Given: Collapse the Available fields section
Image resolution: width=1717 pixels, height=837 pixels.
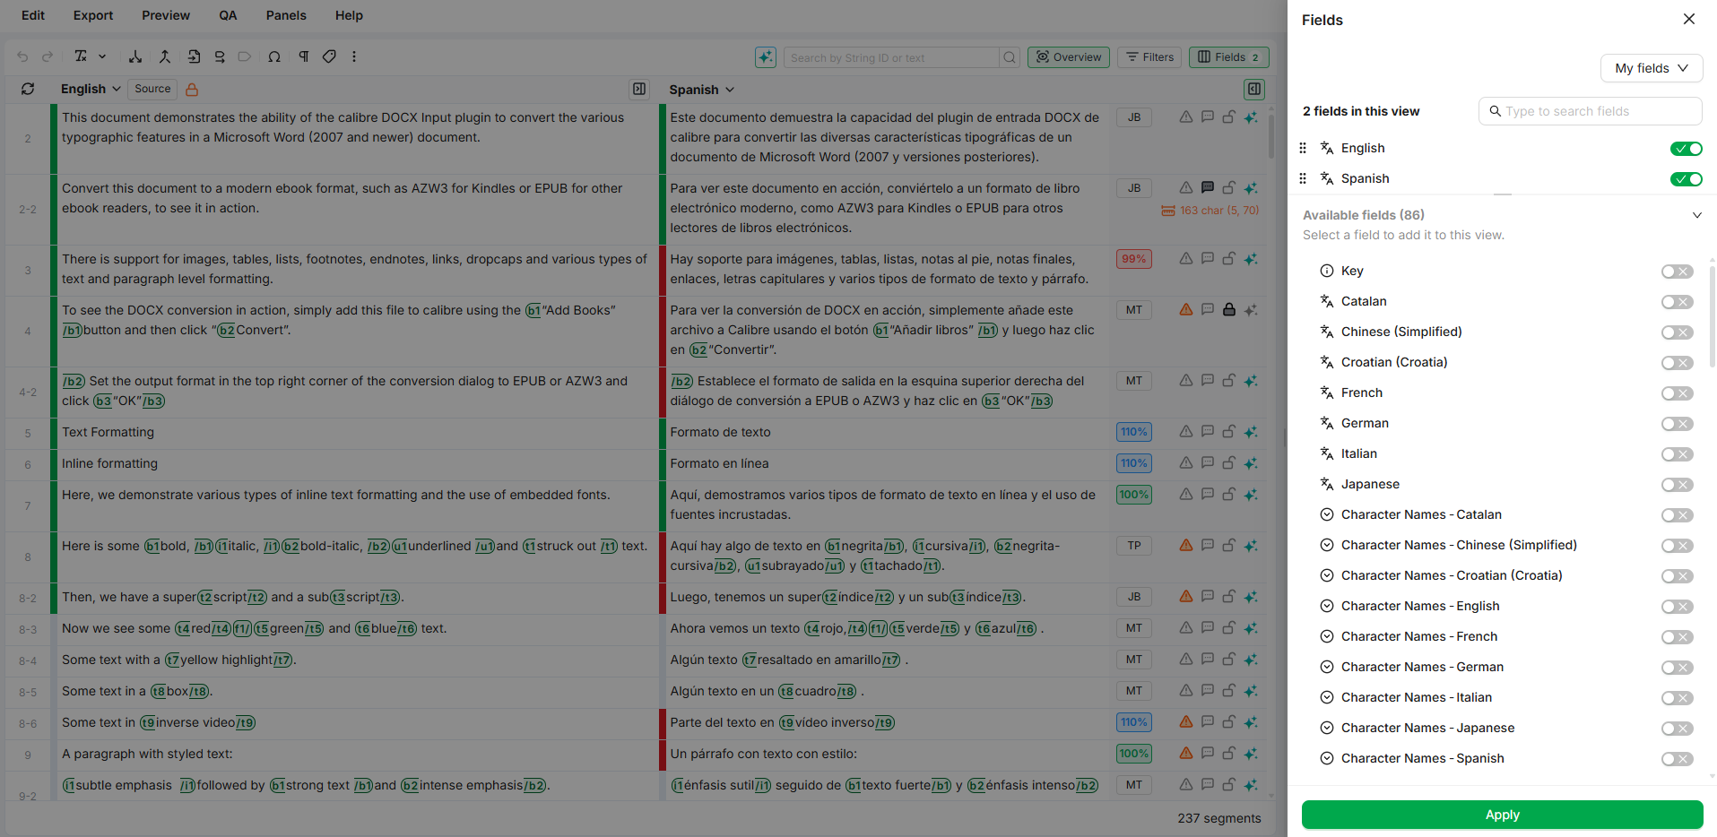Looking at the screenshot, I should (x=1696, y=215).
